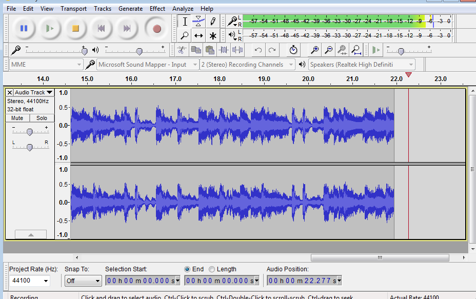Open the File menu

pyautogui.click(x=11, y=9)
